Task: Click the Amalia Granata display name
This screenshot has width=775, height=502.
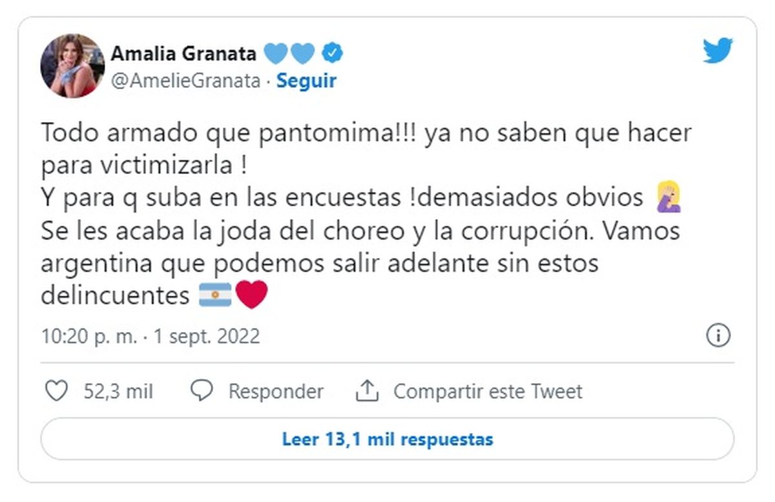Action: tap(183, 53)
